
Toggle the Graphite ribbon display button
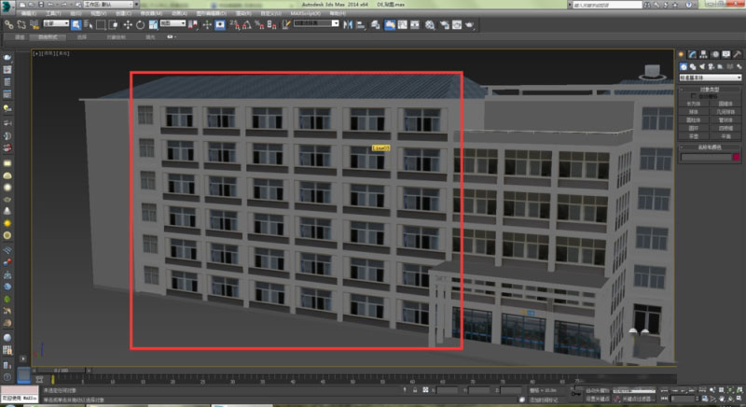pos(389,25)
